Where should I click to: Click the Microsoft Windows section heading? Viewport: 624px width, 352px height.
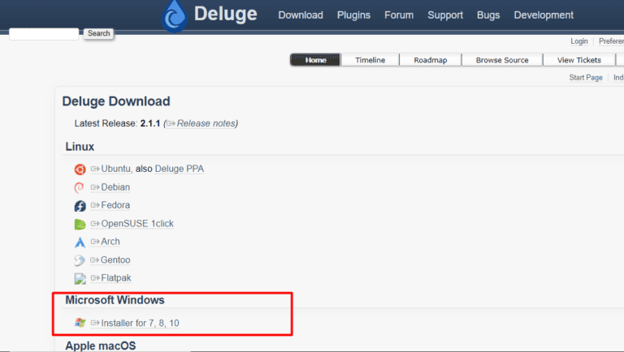point(115,300)
